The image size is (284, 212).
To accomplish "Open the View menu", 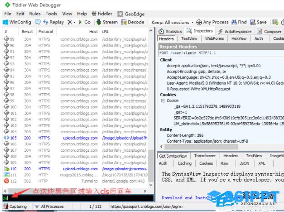I will click(x=67, y=14).
